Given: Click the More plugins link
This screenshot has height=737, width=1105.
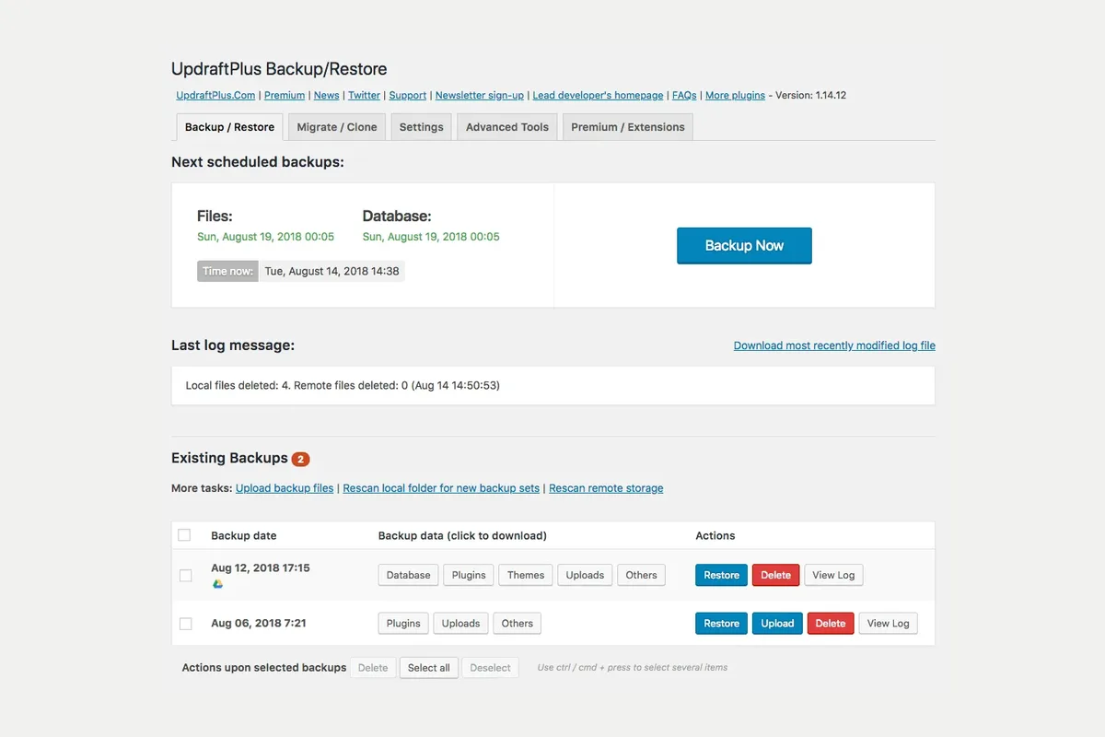Looking at the screenshot, I should [735, 95].
